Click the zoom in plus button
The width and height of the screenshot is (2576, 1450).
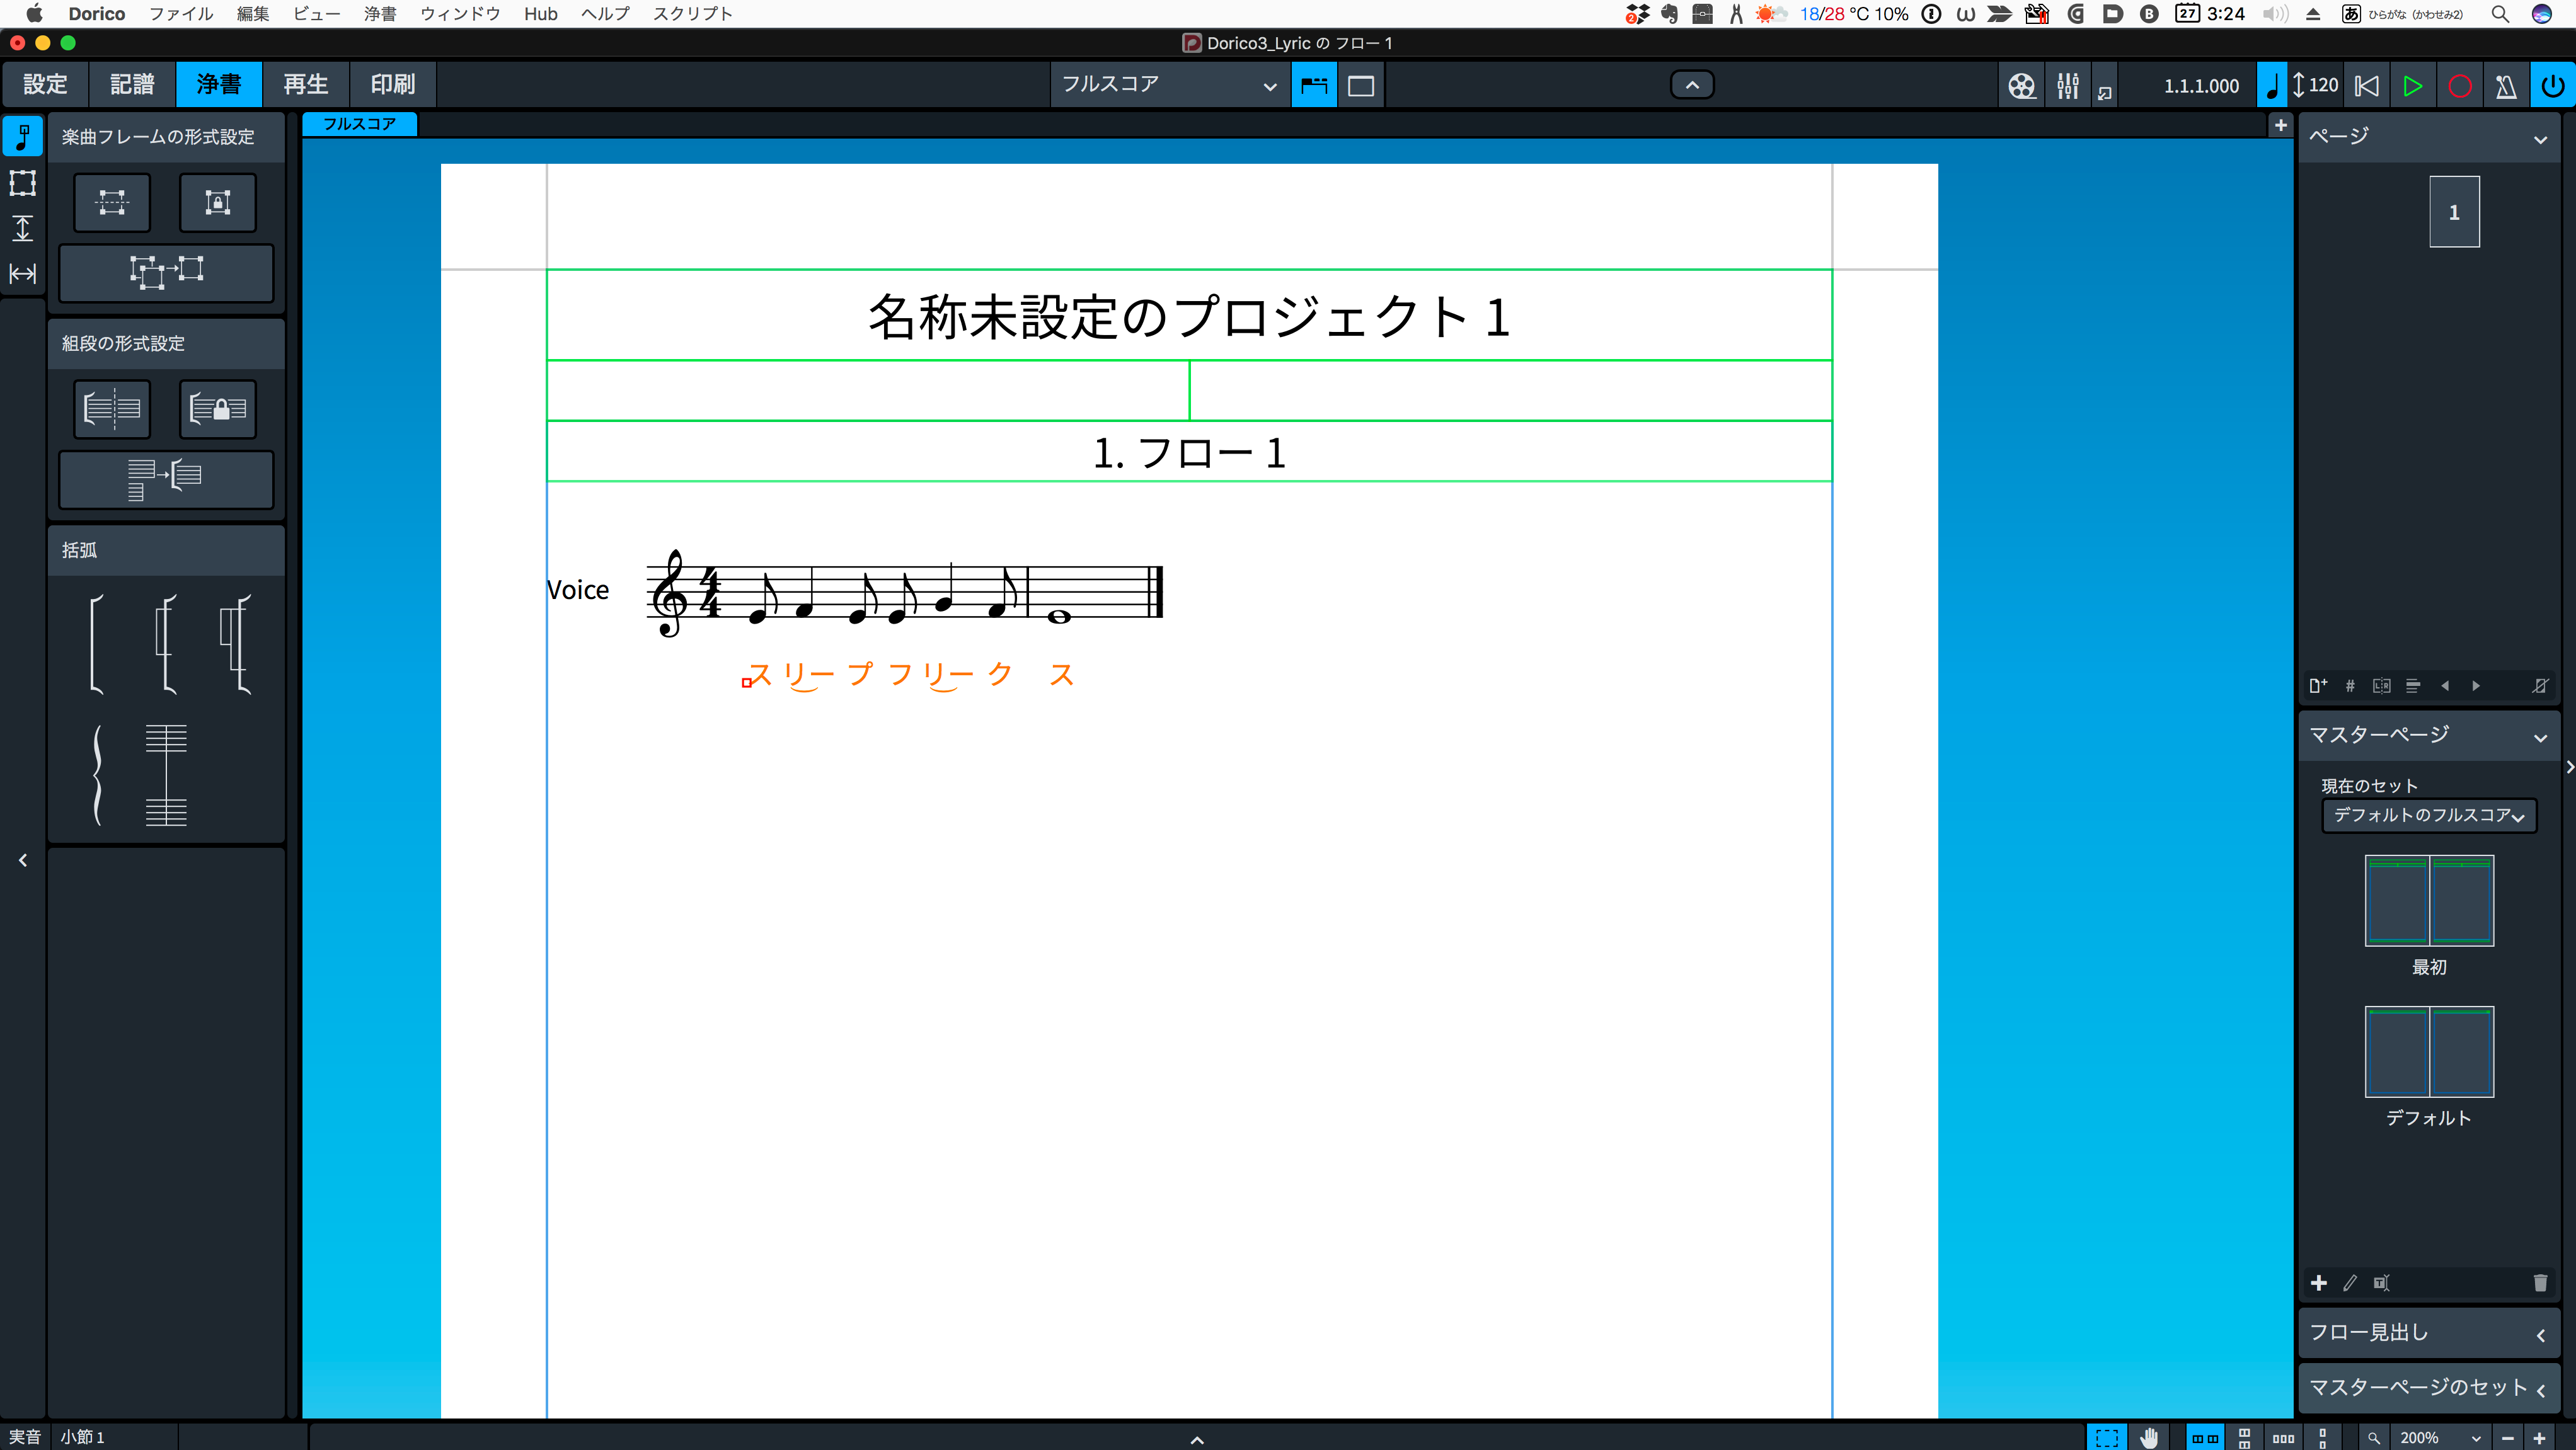coord(2539,1438)
